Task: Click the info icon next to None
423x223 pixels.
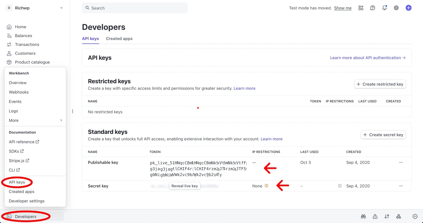Action: [x=267, y=186]
